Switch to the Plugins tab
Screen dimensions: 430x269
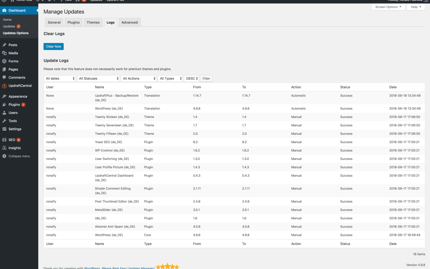coord(74,22)
